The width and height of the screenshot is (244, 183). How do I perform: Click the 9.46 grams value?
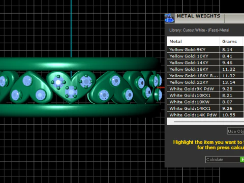[227, 63]
